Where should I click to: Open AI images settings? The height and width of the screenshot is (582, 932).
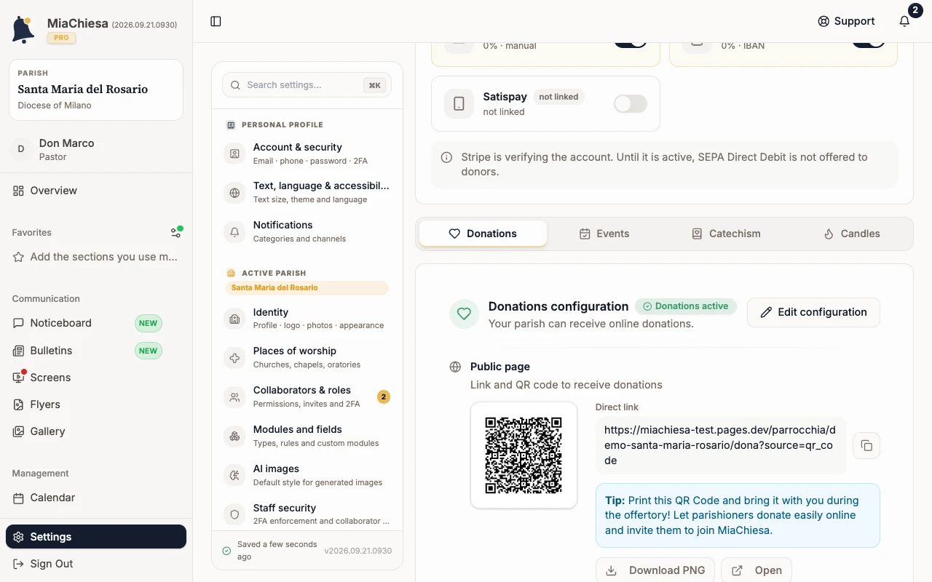point(307,475)
